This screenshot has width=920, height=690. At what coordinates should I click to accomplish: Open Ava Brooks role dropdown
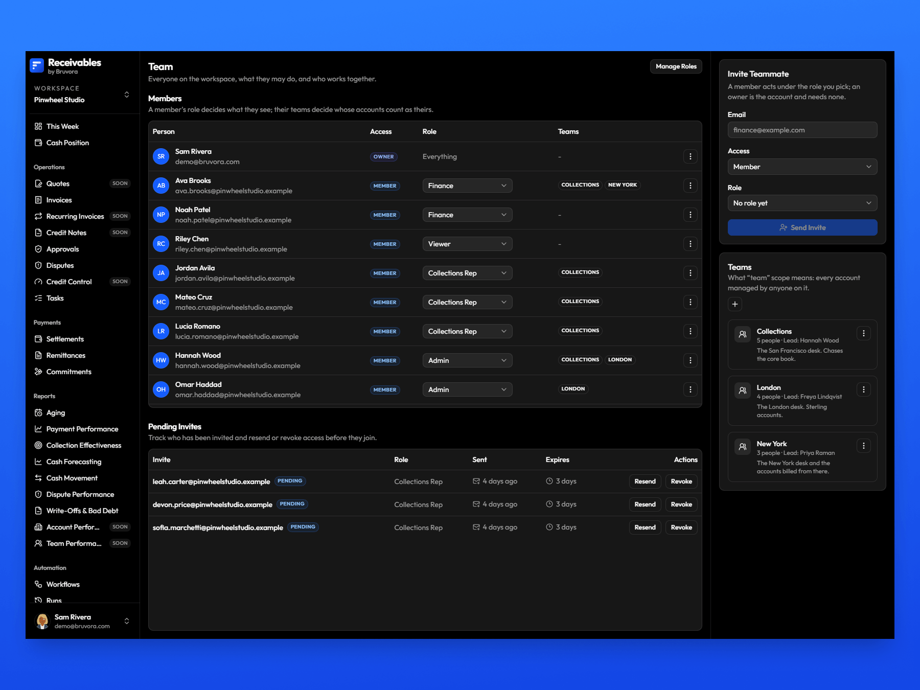(467, 186)
